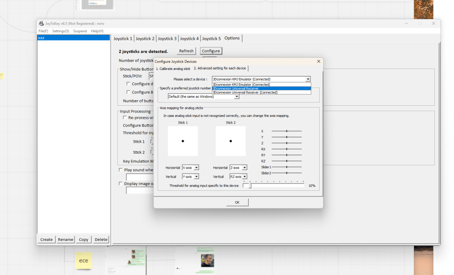Screen dimensions: 454x275
Task: Switch to the Joystick 5 tab
Action: 211,39
